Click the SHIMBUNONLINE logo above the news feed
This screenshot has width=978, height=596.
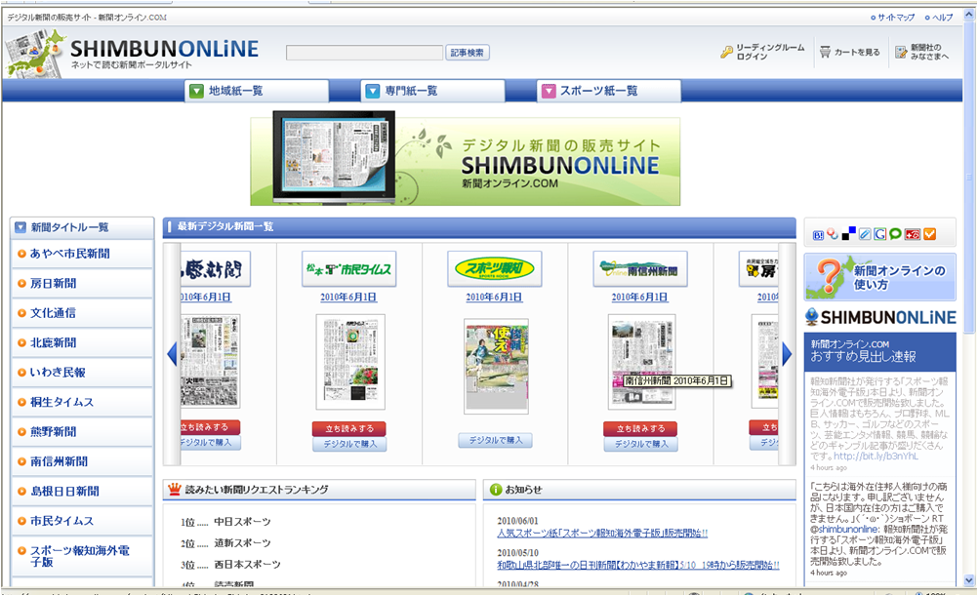[x=880, y=317]
